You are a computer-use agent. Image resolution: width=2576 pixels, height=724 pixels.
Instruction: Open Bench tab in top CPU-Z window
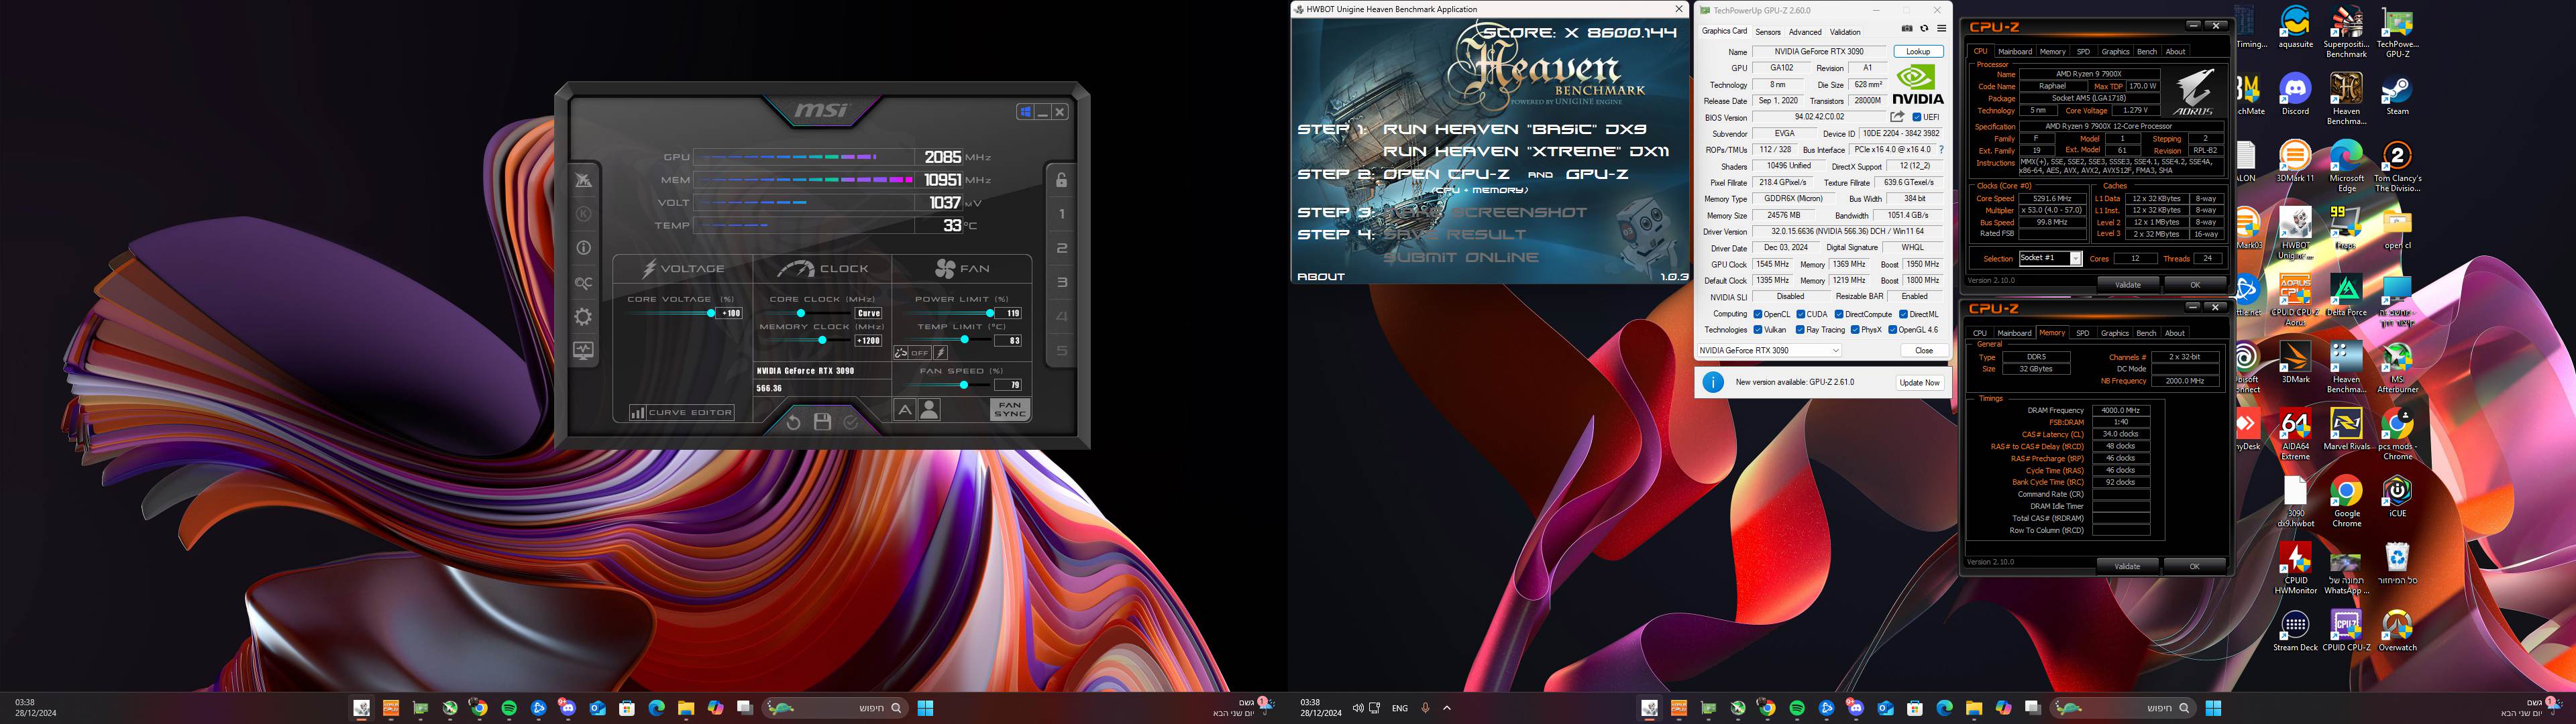[x=2146, y=51]
